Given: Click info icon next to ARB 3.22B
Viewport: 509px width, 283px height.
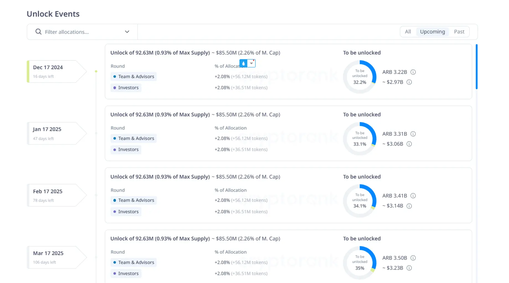Looking at the screenshot, I should pyautogui.click(x=413, y=72).
